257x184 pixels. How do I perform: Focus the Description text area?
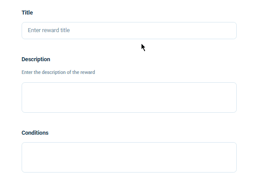pos(129,97)
